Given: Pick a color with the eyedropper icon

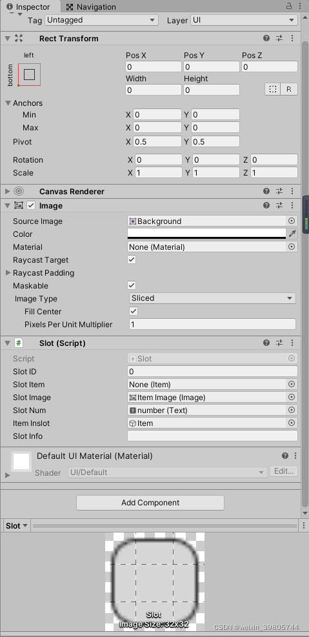Looking at the screenshot, I should pyautogui.click(x=292, y=234).
